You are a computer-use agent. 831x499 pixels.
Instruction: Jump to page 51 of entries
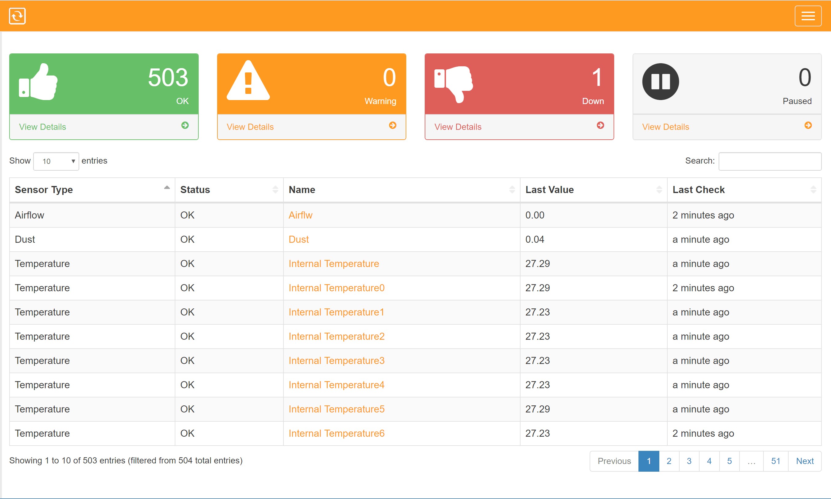tap(775, 461)
